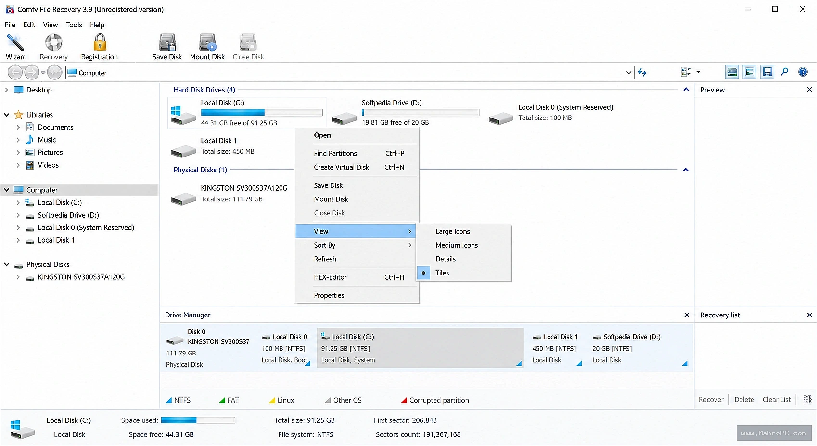
Task: Click Delete in Recovery list
Action: tap(744, 400)
